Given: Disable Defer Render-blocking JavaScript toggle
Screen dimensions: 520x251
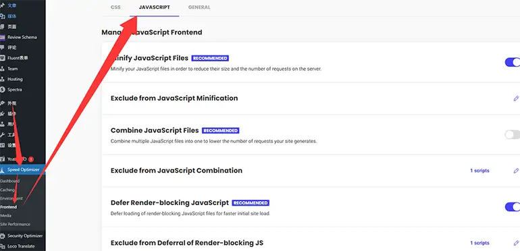Looking at the screenshot, I should click(x=513, y=207).
